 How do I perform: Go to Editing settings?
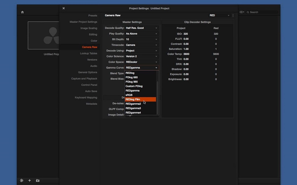coord(93,34)
